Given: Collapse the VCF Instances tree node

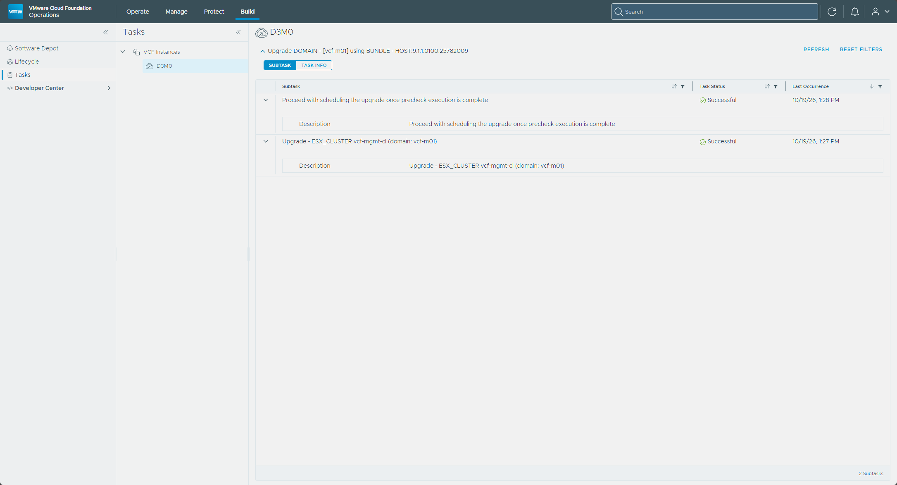Looking at the screenshot, I should [123, 52].
